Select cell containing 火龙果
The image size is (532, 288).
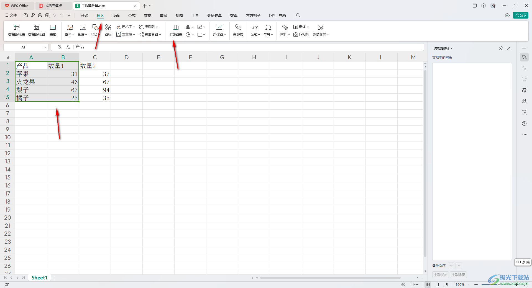(31, 82)
